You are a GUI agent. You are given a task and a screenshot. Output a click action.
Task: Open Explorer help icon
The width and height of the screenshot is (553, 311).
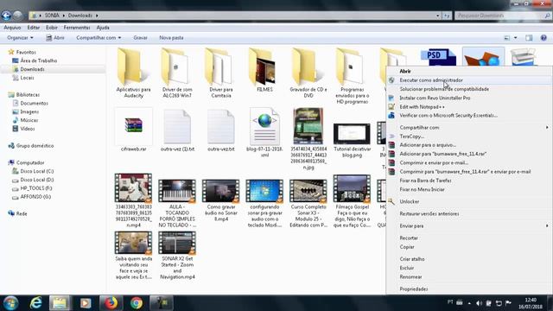(x=543, y=38)
